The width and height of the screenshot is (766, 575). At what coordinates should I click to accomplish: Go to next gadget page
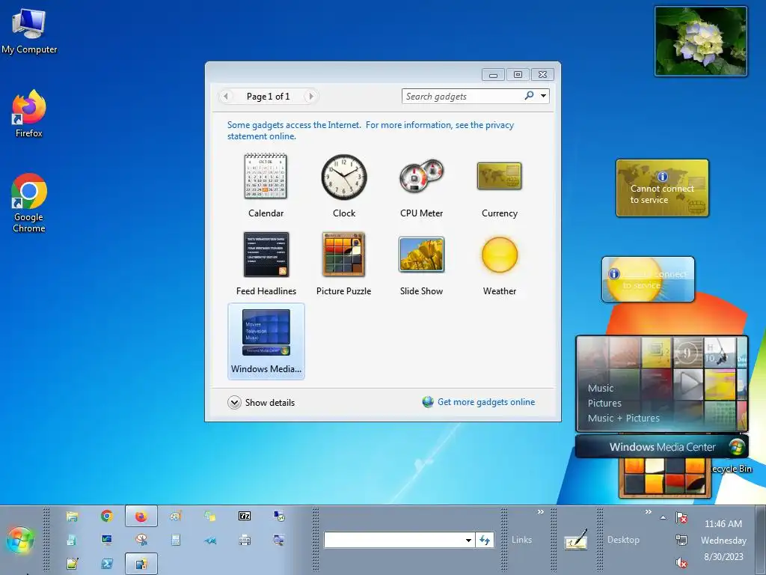pyautogui.click(x=310, y=97)
